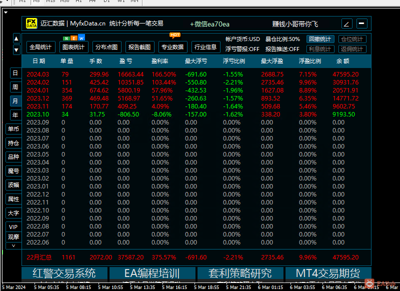The image size is (400, 291).
Task: Open 红警交易系统 banner
Action: (x=64, y=273)
